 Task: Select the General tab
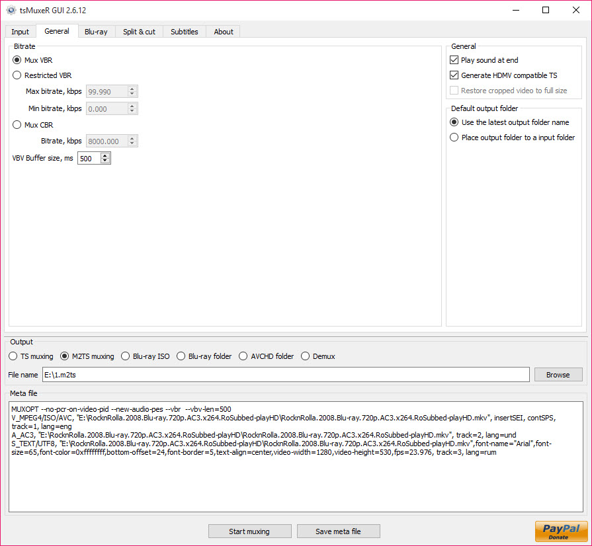57,31
